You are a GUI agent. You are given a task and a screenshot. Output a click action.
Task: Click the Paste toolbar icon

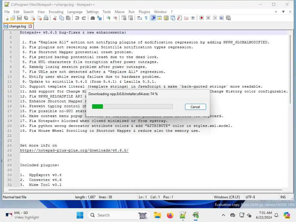[68, 18]
